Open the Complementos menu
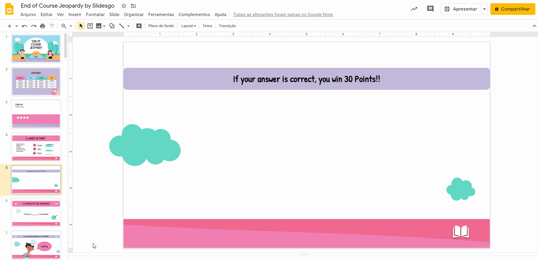The height and width of the screenshot is (260, 538). click(x=194, y=15)
